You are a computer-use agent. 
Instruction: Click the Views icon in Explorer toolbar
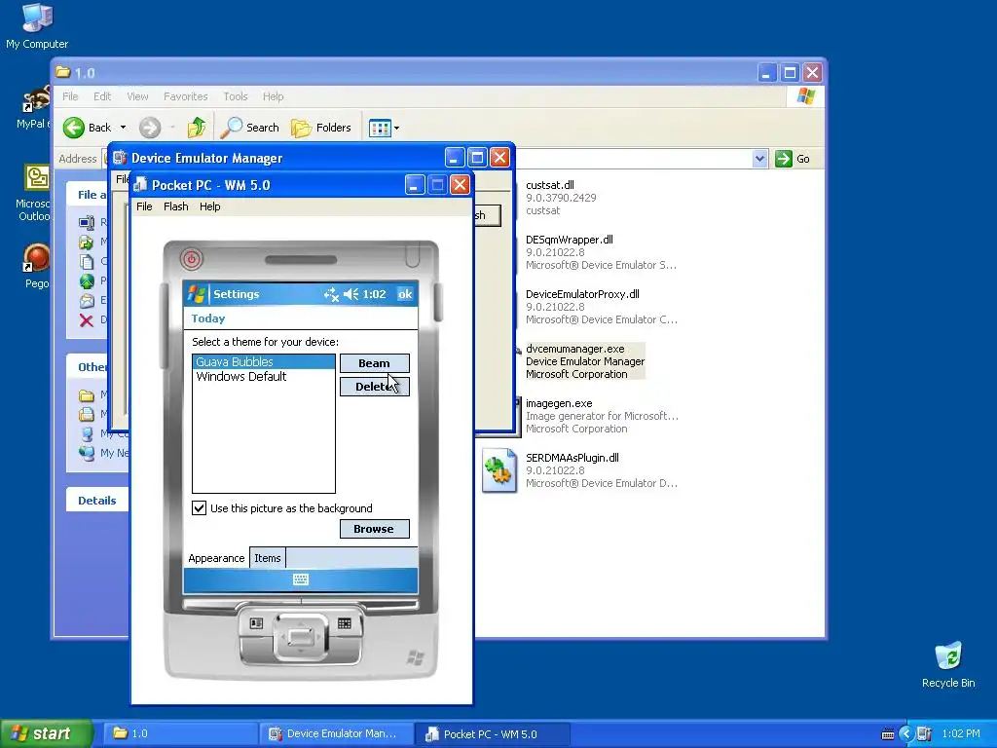(380, 128)
